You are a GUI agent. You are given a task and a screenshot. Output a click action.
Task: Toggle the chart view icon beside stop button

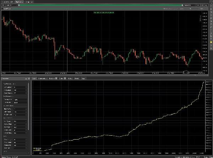[206, 5]
